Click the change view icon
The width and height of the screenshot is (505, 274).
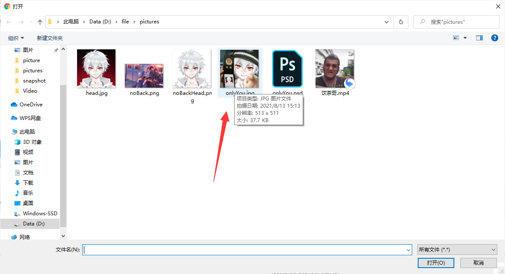point(456,38)
